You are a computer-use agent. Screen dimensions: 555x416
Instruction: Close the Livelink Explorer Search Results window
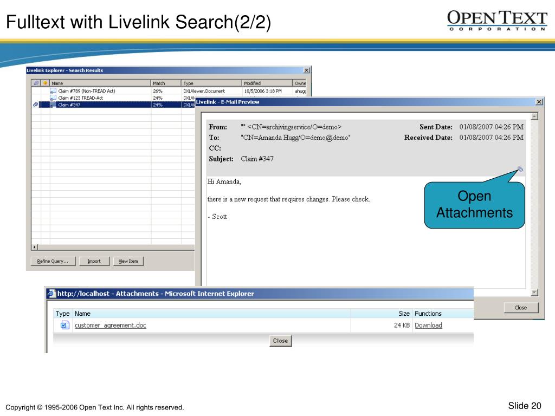(307, 70)
